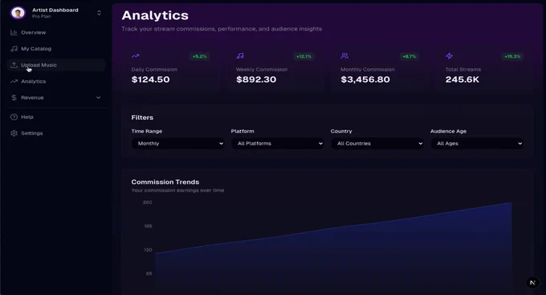Click the Next.js N badge icon
This screenshot has height=295, width=546.
(532, 282)
